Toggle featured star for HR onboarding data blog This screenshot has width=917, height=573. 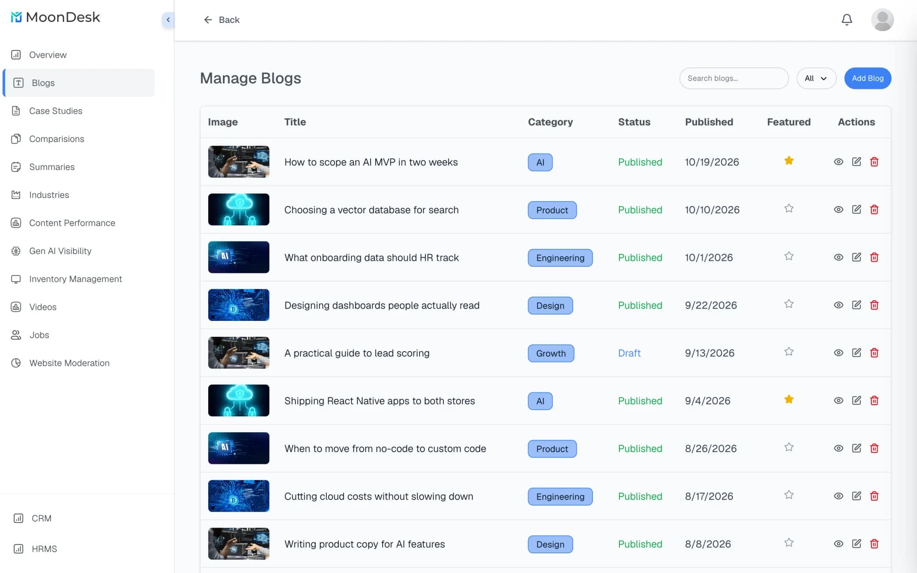tap(789, 256)
